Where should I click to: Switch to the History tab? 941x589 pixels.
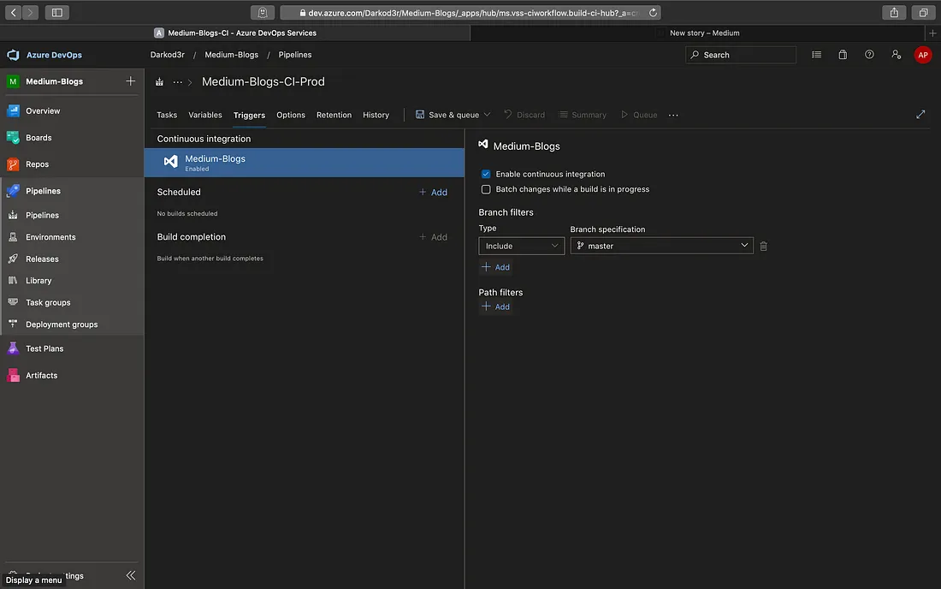(376, 115)
